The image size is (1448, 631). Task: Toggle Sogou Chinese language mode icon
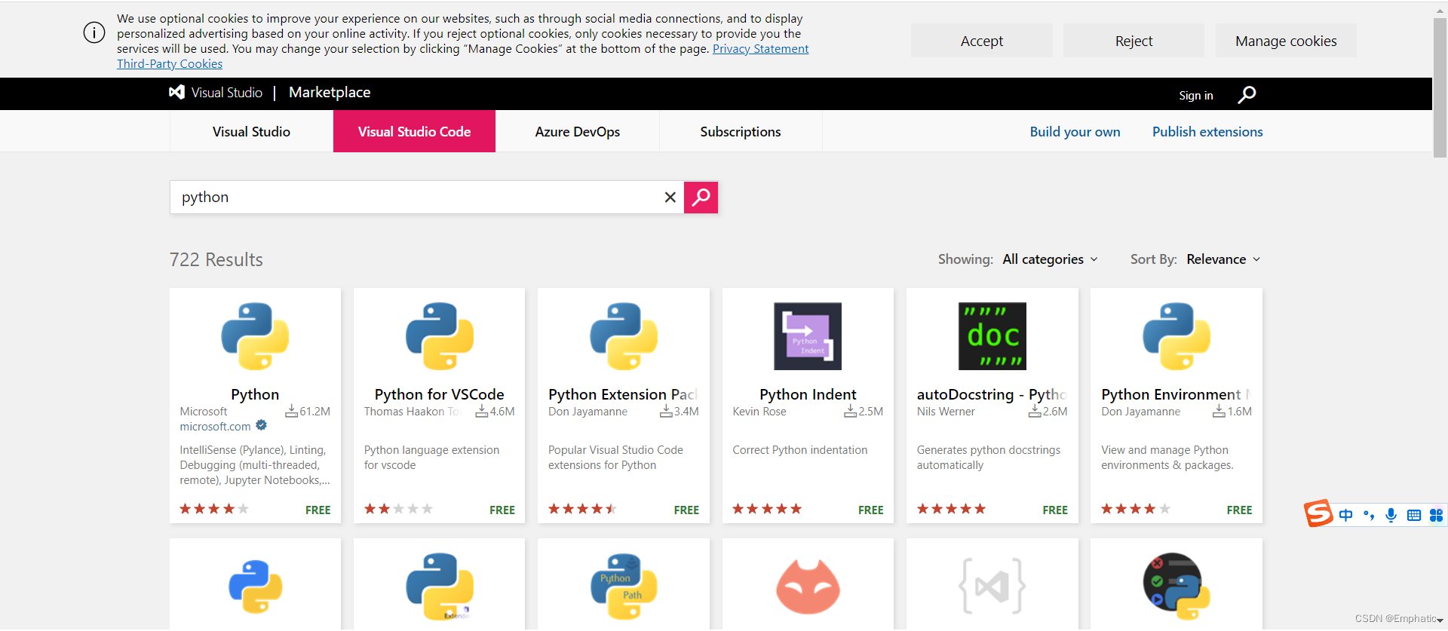pos(1346,515)
